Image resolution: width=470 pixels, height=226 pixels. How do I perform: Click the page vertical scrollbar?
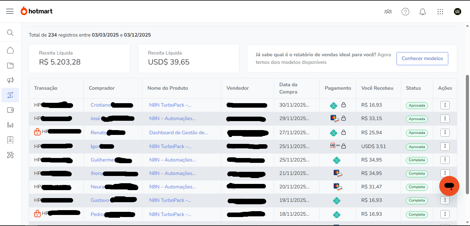point(468,134)
